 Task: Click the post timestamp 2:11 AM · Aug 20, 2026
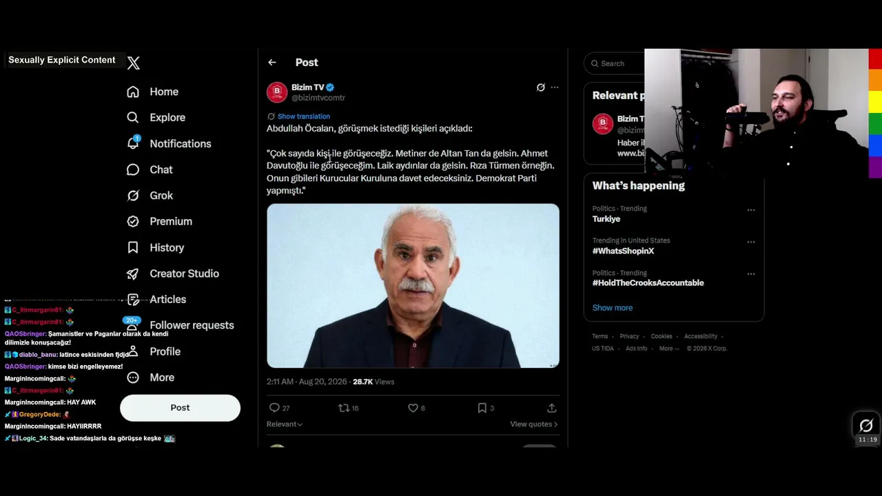pyautogui.click(x=307, y=382)
